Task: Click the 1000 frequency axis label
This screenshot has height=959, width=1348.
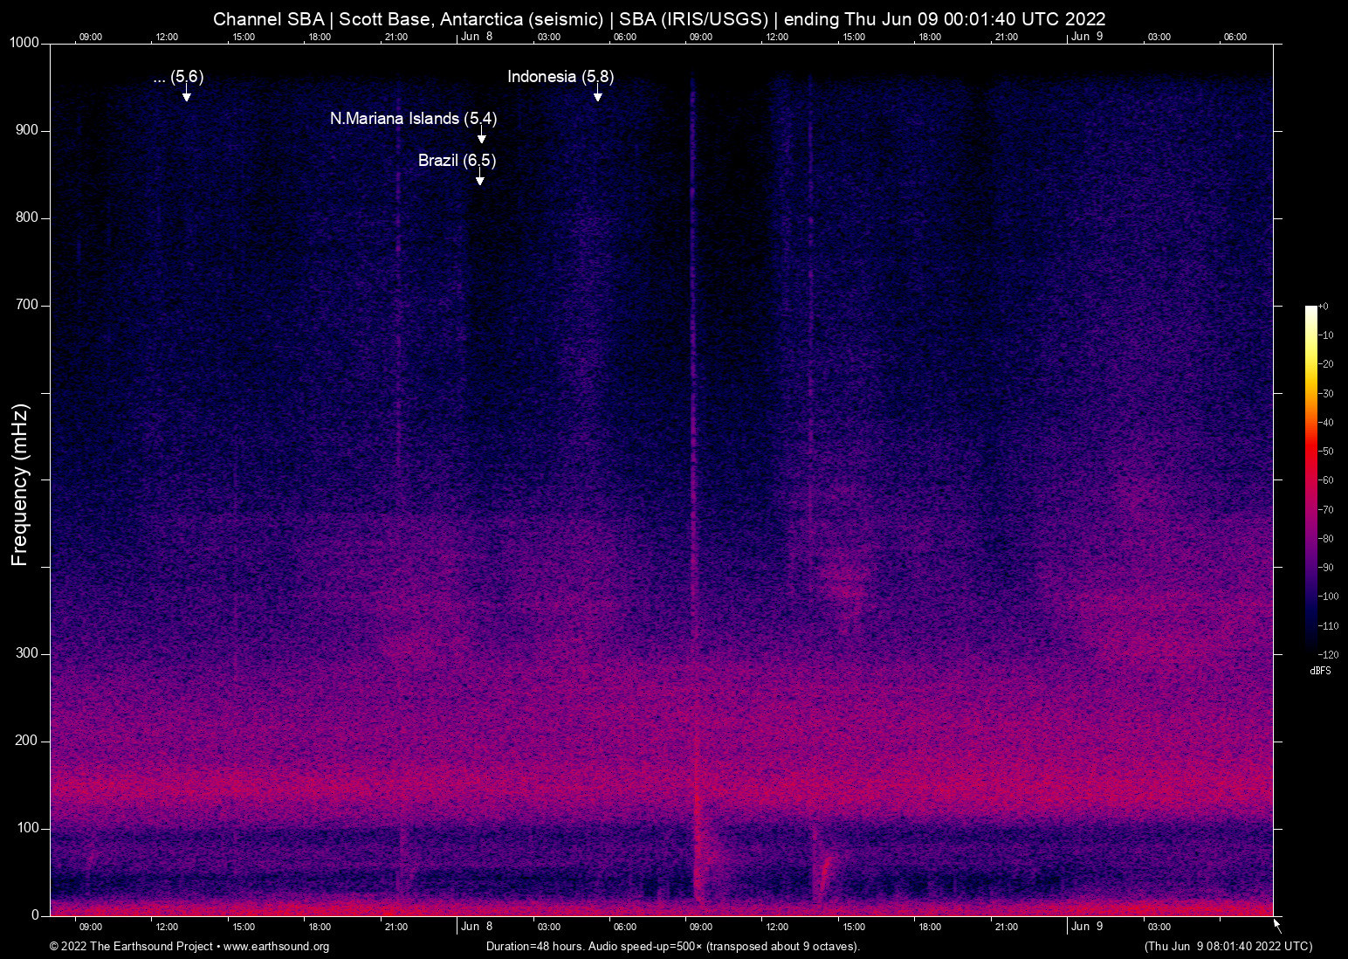Action: (x=24, y=42)
